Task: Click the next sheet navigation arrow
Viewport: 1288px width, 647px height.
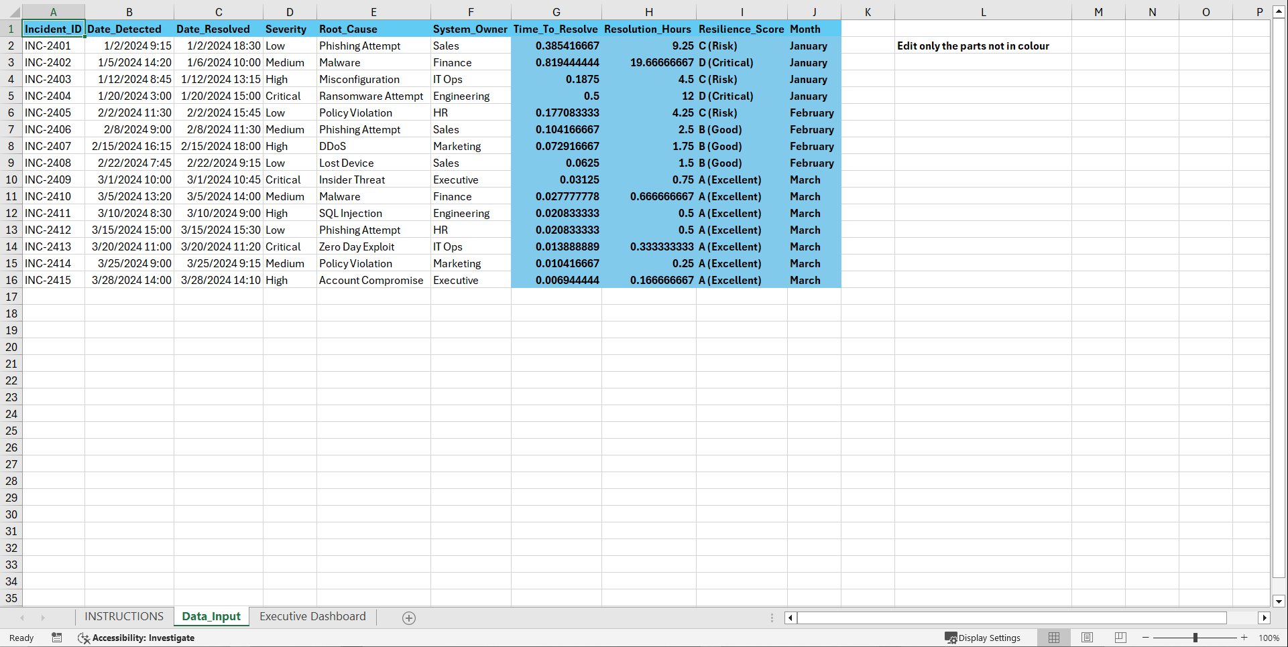Action: tap(44, 618)
